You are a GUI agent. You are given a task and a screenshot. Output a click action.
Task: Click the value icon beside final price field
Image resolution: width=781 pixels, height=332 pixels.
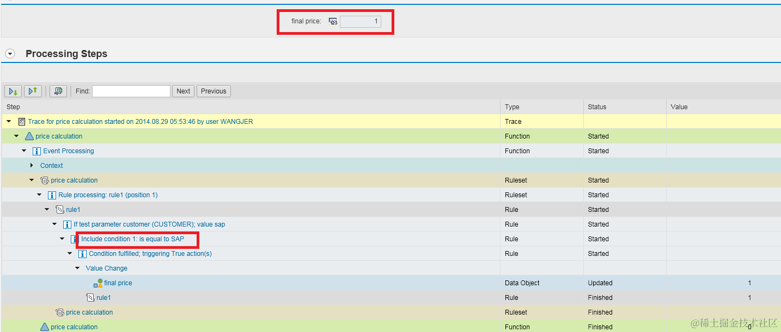coord(333,22)
